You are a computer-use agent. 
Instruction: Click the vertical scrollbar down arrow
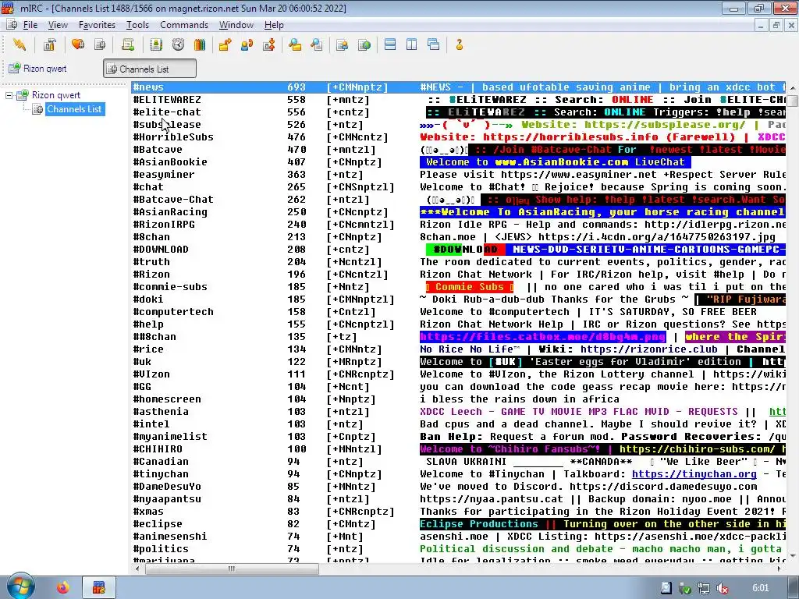point(793,555)
